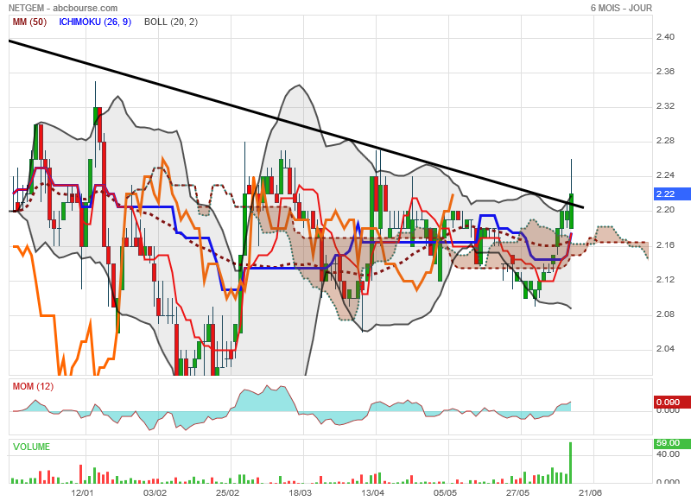Click the 2.12 price axis label
The height and width of the screenshot is (501, 691).
point(665,280)
